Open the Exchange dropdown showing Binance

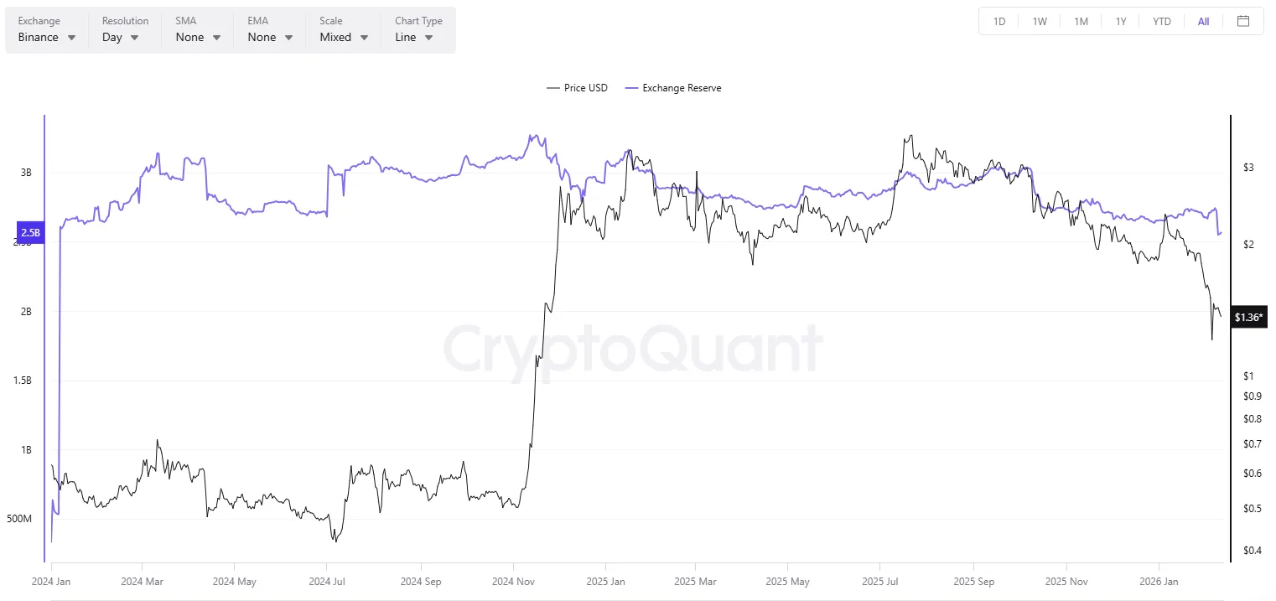click(x=46, y=37)
